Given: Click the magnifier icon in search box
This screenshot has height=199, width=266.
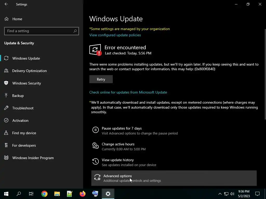Looking at the screenshot, I should tap(75, 31).
